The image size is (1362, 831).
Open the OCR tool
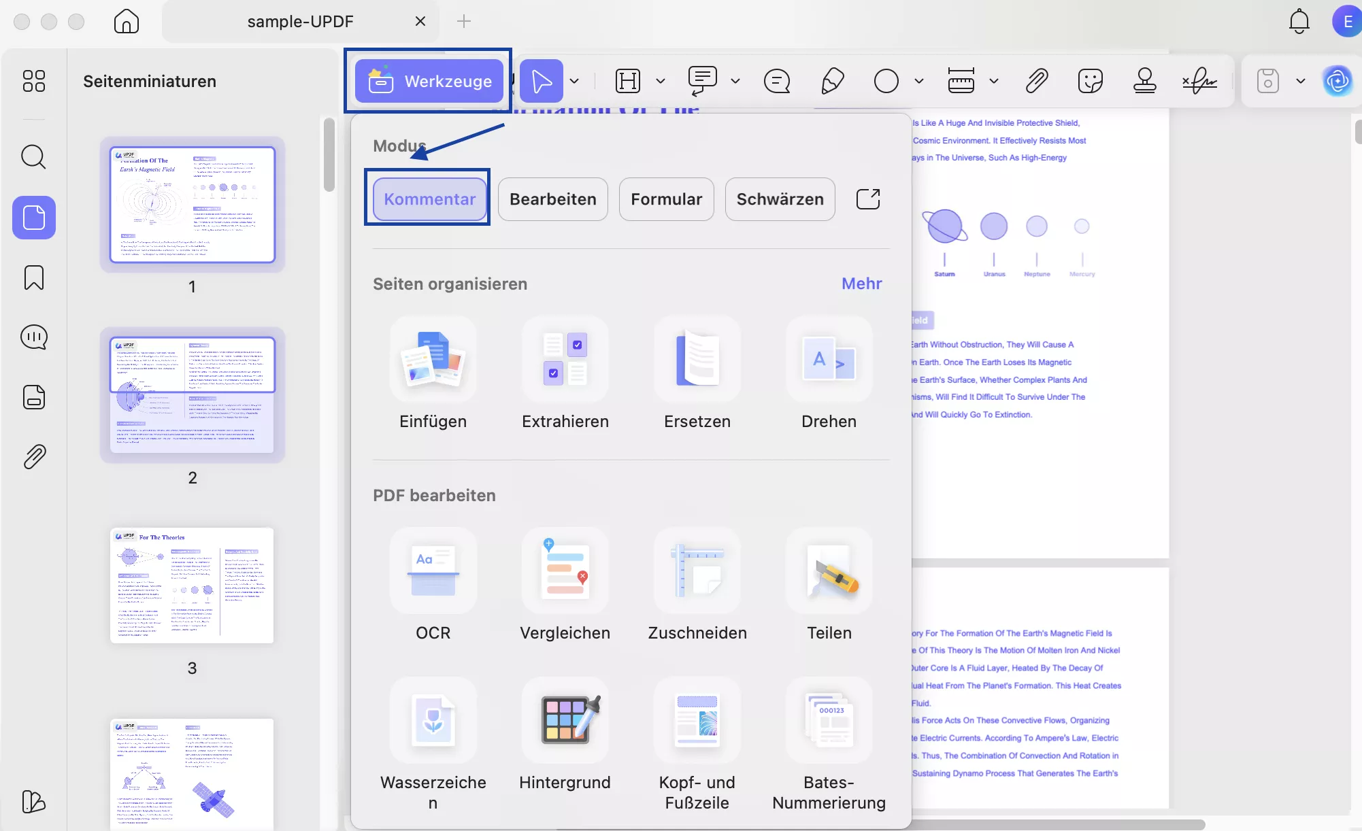(433, 572)
